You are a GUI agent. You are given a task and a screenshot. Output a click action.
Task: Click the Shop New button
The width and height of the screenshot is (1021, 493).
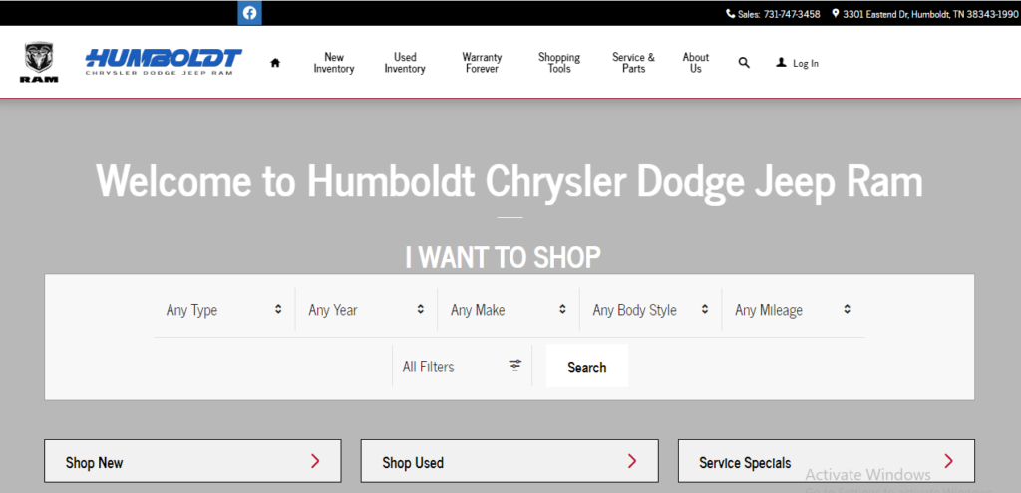(x=192, y=462)
